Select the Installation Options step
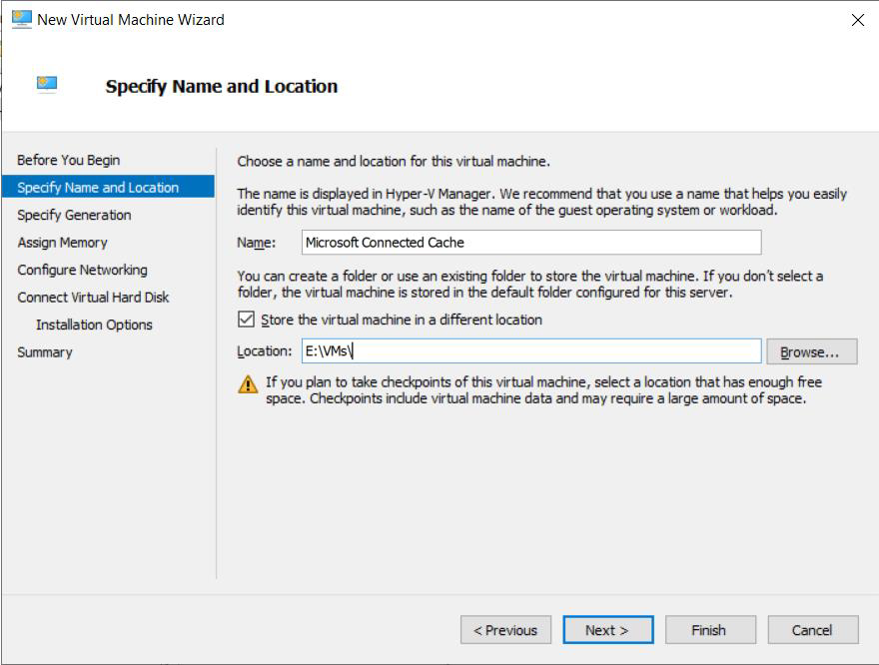This screenshot has width=879, height=665. coord(94,325)
